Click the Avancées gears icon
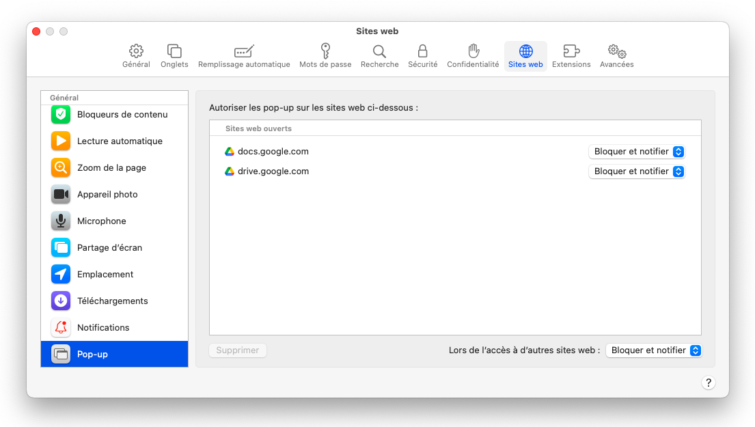 coord(616,52)
